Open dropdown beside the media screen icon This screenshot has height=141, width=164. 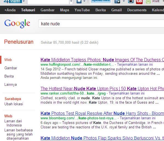[x=124, y=1]
